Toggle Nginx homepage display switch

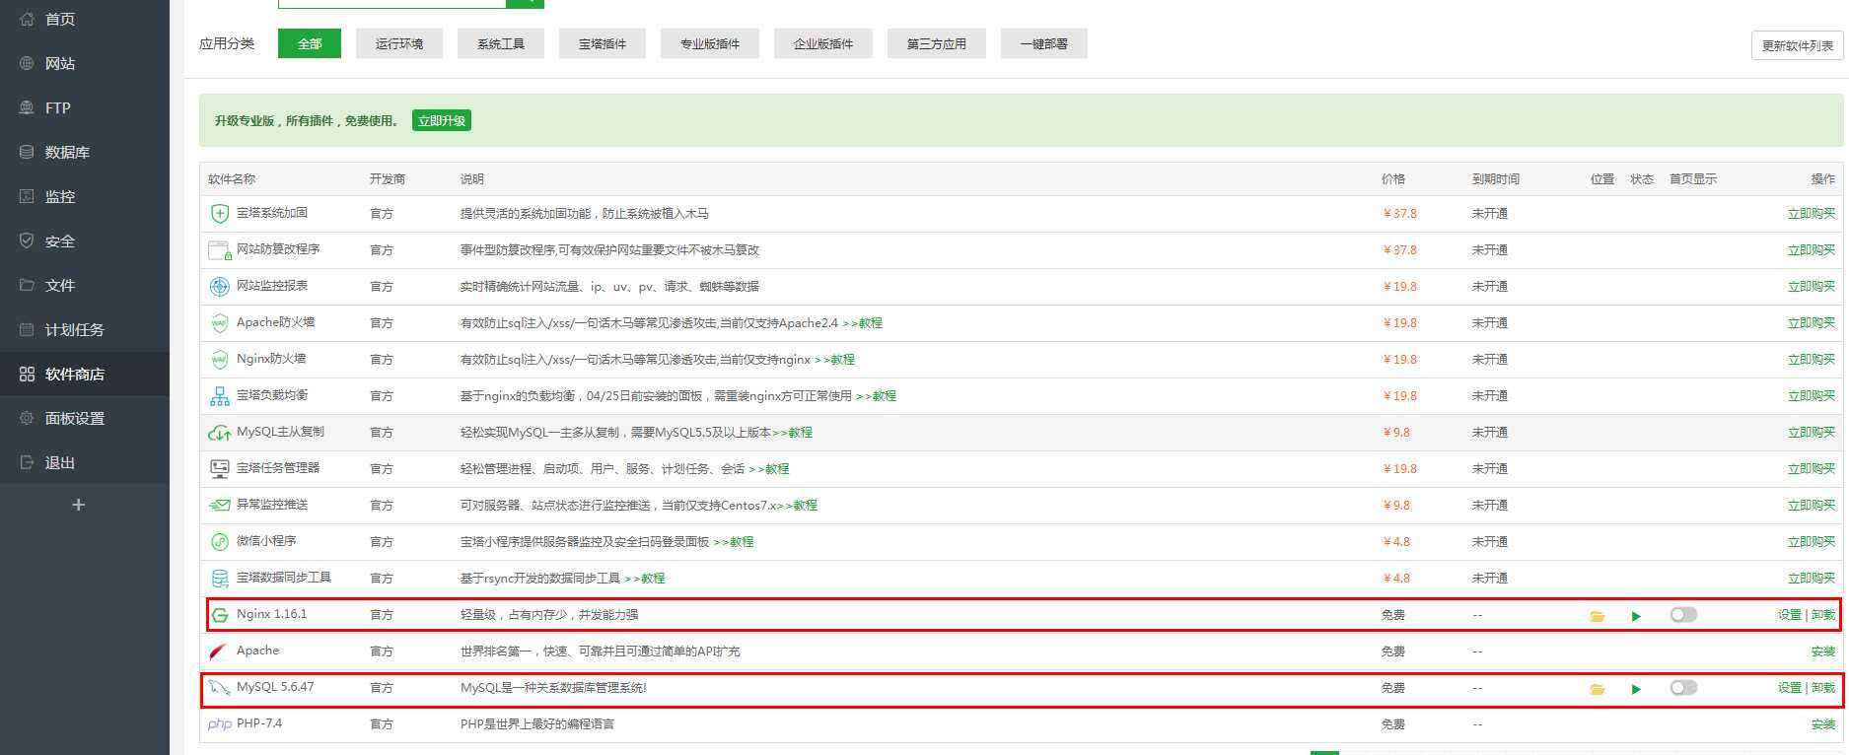1683,615
